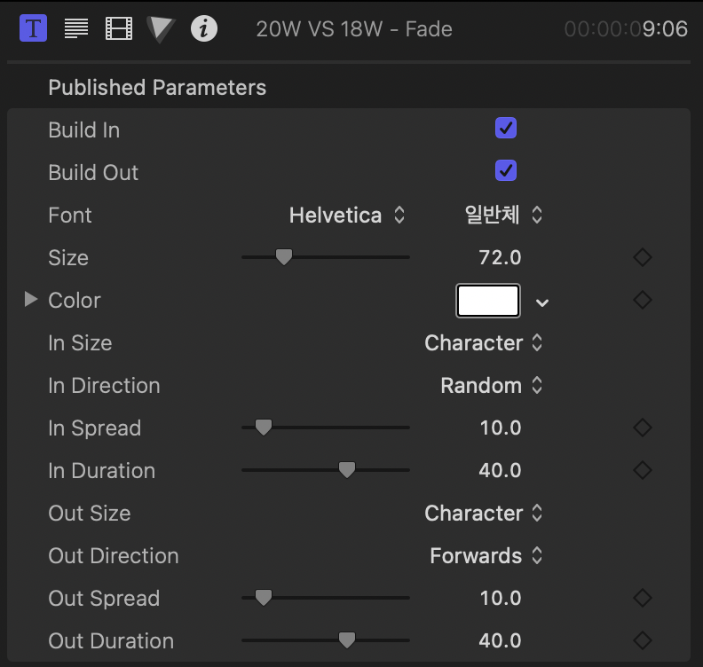Open the font style 일반체 dropdown
Image resolution: width=703 pixels, height=667 pixels.
pos(503,216)
